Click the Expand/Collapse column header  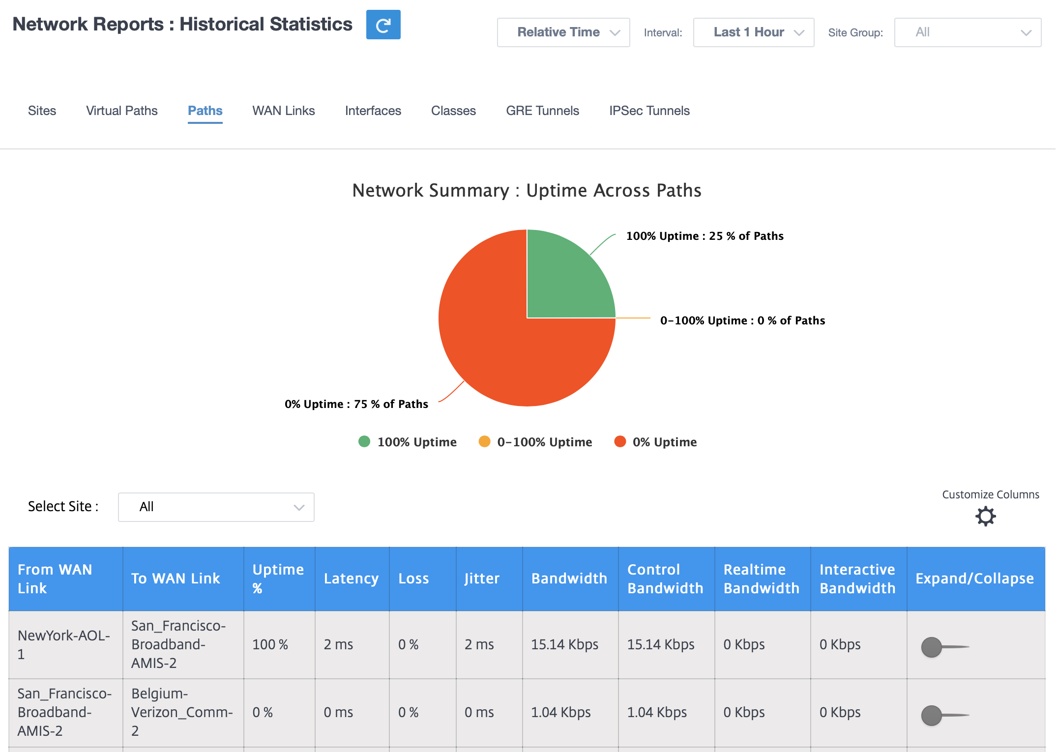pos(976,579)
